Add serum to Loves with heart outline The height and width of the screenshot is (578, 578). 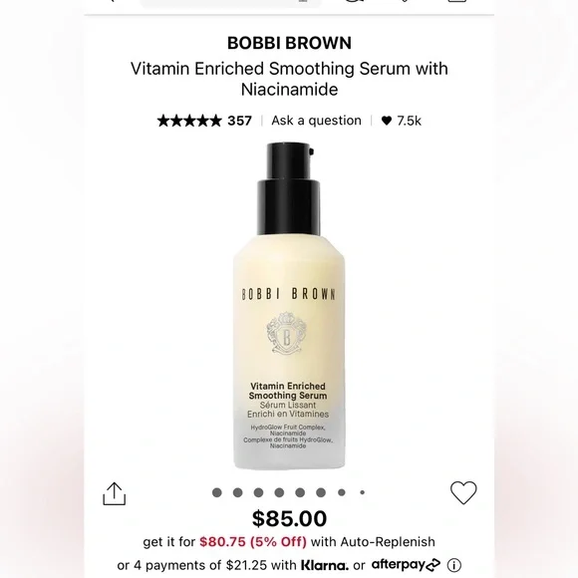[x=463, y=492]
